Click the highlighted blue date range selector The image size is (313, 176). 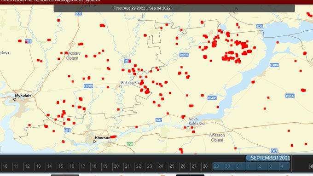point(251,166)
